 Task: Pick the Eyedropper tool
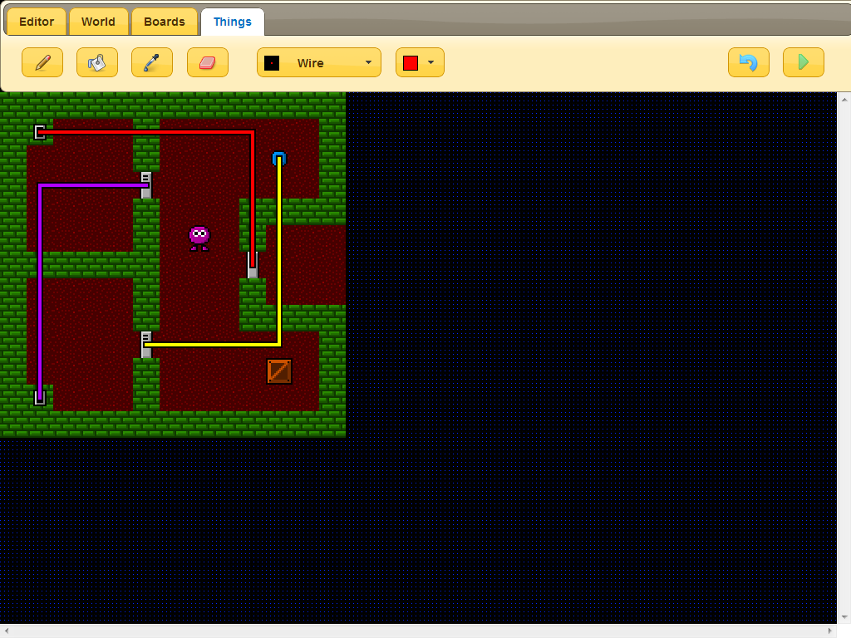tap(152, 62)
